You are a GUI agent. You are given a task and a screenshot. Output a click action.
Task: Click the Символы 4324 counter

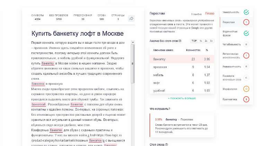pyautogui.click(x=37, y=17)
